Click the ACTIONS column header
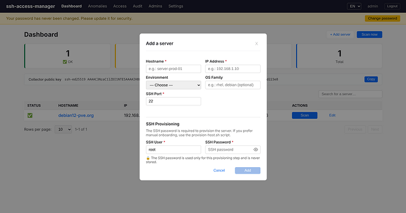Image resolution: width=406 pixels, height=213 pixels. click(x=300, y=105)
